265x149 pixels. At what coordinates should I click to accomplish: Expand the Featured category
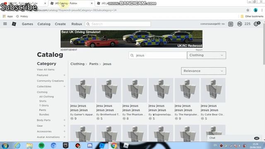pyautogui.click(x=65, y=75)
